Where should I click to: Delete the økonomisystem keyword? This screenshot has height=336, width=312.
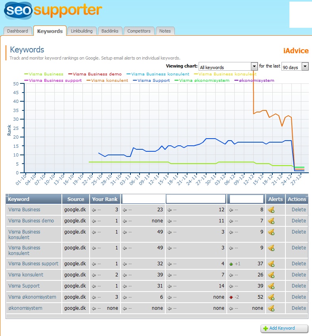[x=299, y=308]
